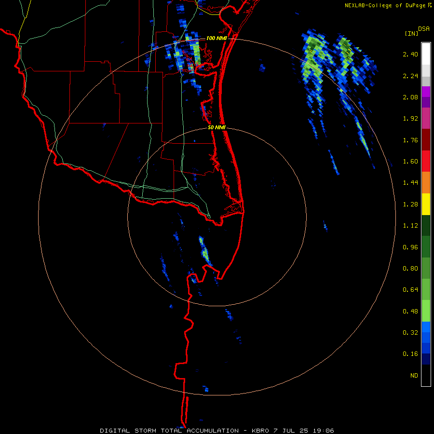Pick the light blue swatch below the greens
The height and width of the screenshot is (434, 434).
click(x=426, y=327)
